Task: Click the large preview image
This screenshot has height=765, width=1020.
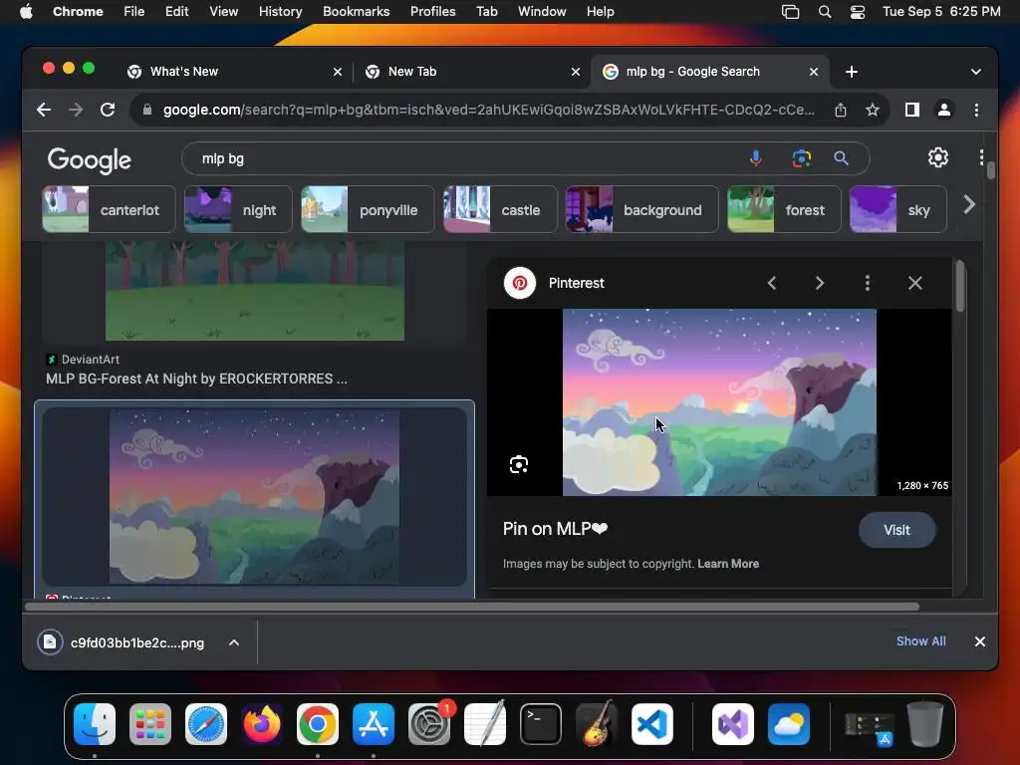Action: click(719, 402)
